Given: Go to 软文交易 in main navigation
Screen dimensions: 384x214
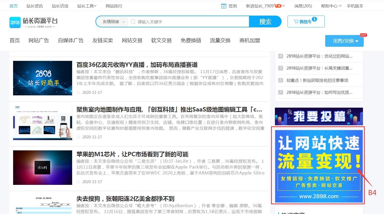Looking at the screenshot, I should click(x=161, y=40).
